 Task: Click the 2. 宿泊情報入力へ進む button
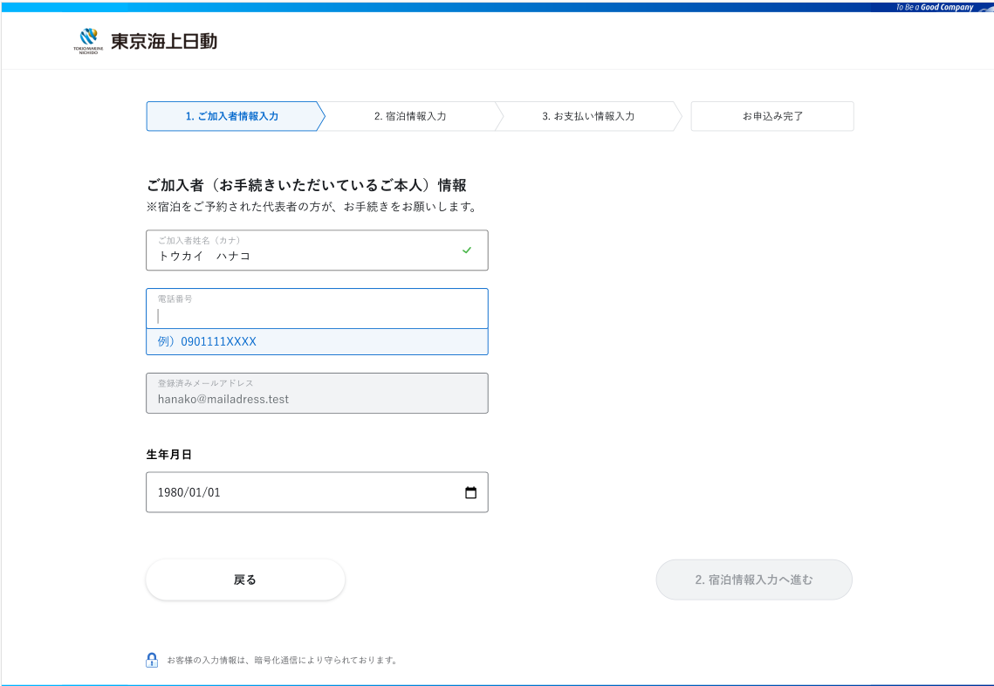click(x=754, y=580)
